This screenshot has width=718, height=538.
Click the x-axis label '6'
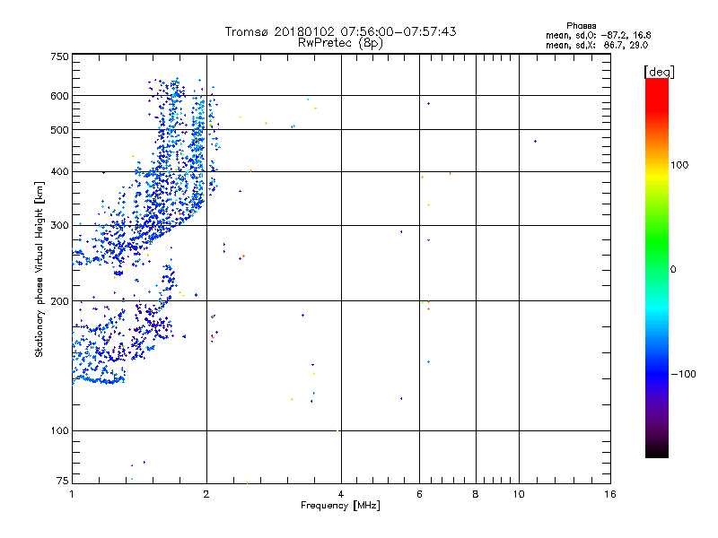pos(419,494)
